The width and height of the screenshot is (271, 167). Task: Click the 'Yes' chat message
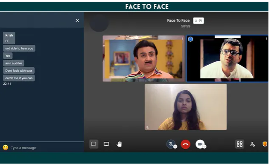pos(8,56)
